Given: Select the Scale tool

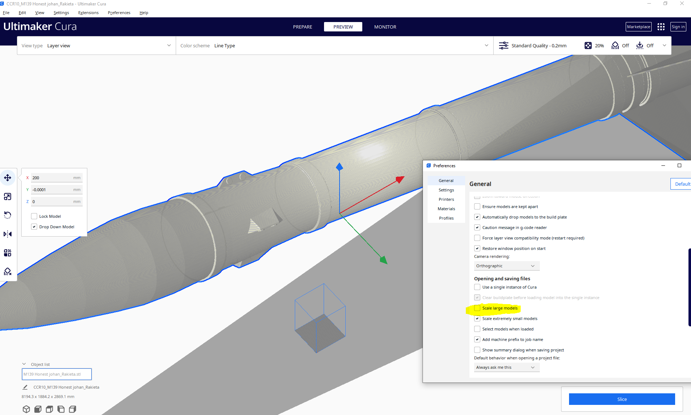Looking at the screenshot, I should tap(7, 196).
